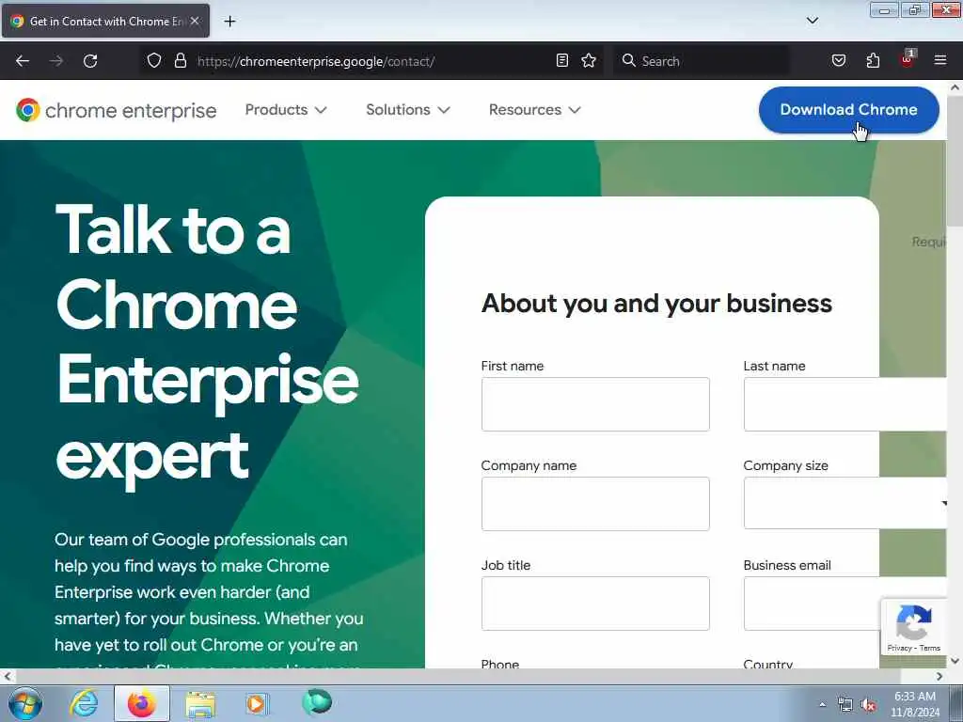Screen dimensions: 963x722
Task: Click the green round app icon in the taskbar
Action: pyautogui.click(x=317, y=702)
